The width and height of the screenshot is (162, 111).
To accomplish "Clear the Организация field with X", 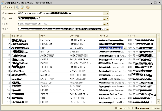I will (x=107, y=13).
